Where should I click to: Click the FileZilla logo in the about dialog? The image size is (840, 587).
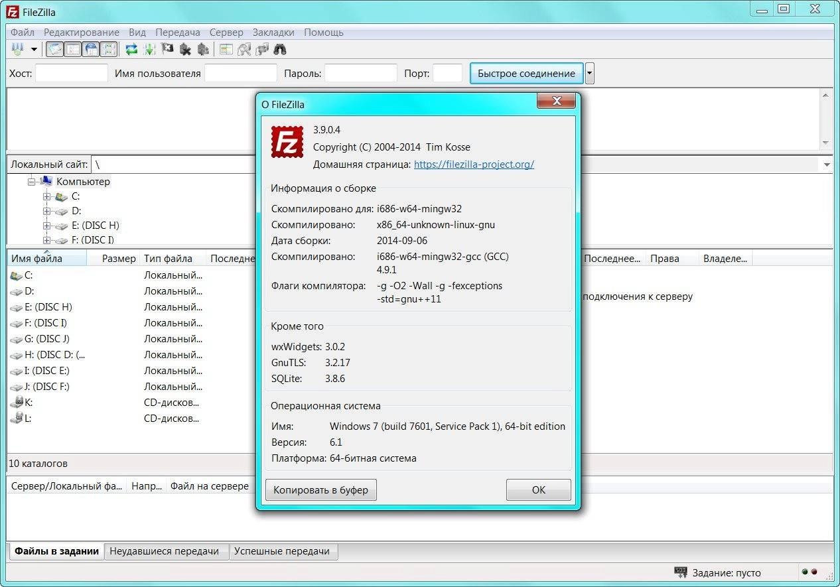click(x=287, y=141)
